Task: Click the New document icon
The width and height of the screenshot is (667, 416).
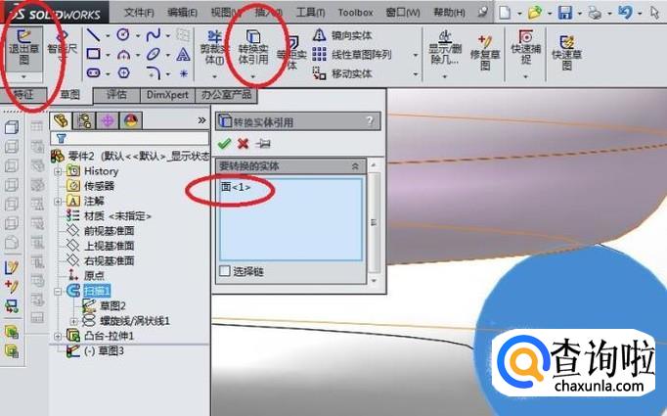Action: pos(505,13)
